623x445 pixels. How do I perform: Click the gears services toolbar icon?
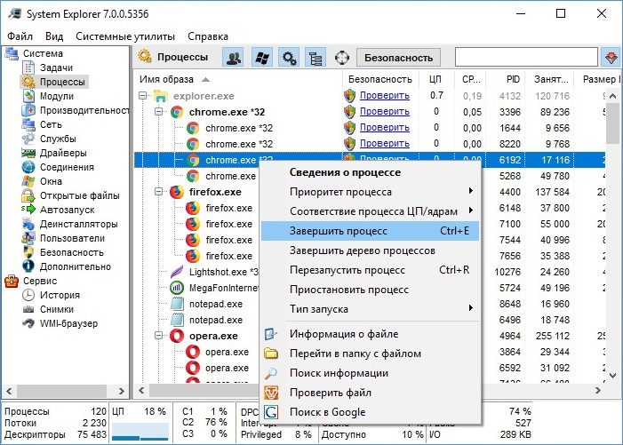(289, 58)
